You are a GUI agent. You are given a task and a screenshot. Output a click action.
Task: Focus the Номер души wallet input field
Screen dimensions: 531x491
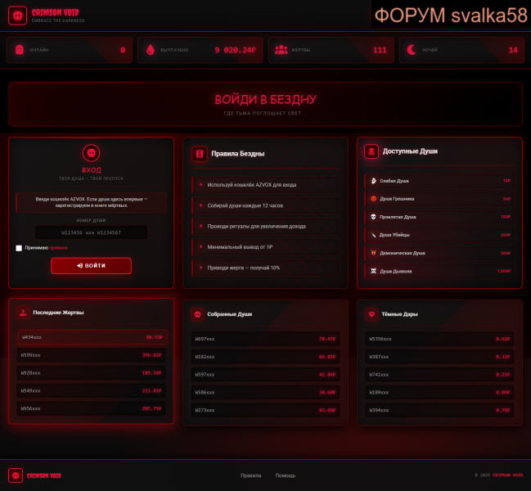click(92, 232)
